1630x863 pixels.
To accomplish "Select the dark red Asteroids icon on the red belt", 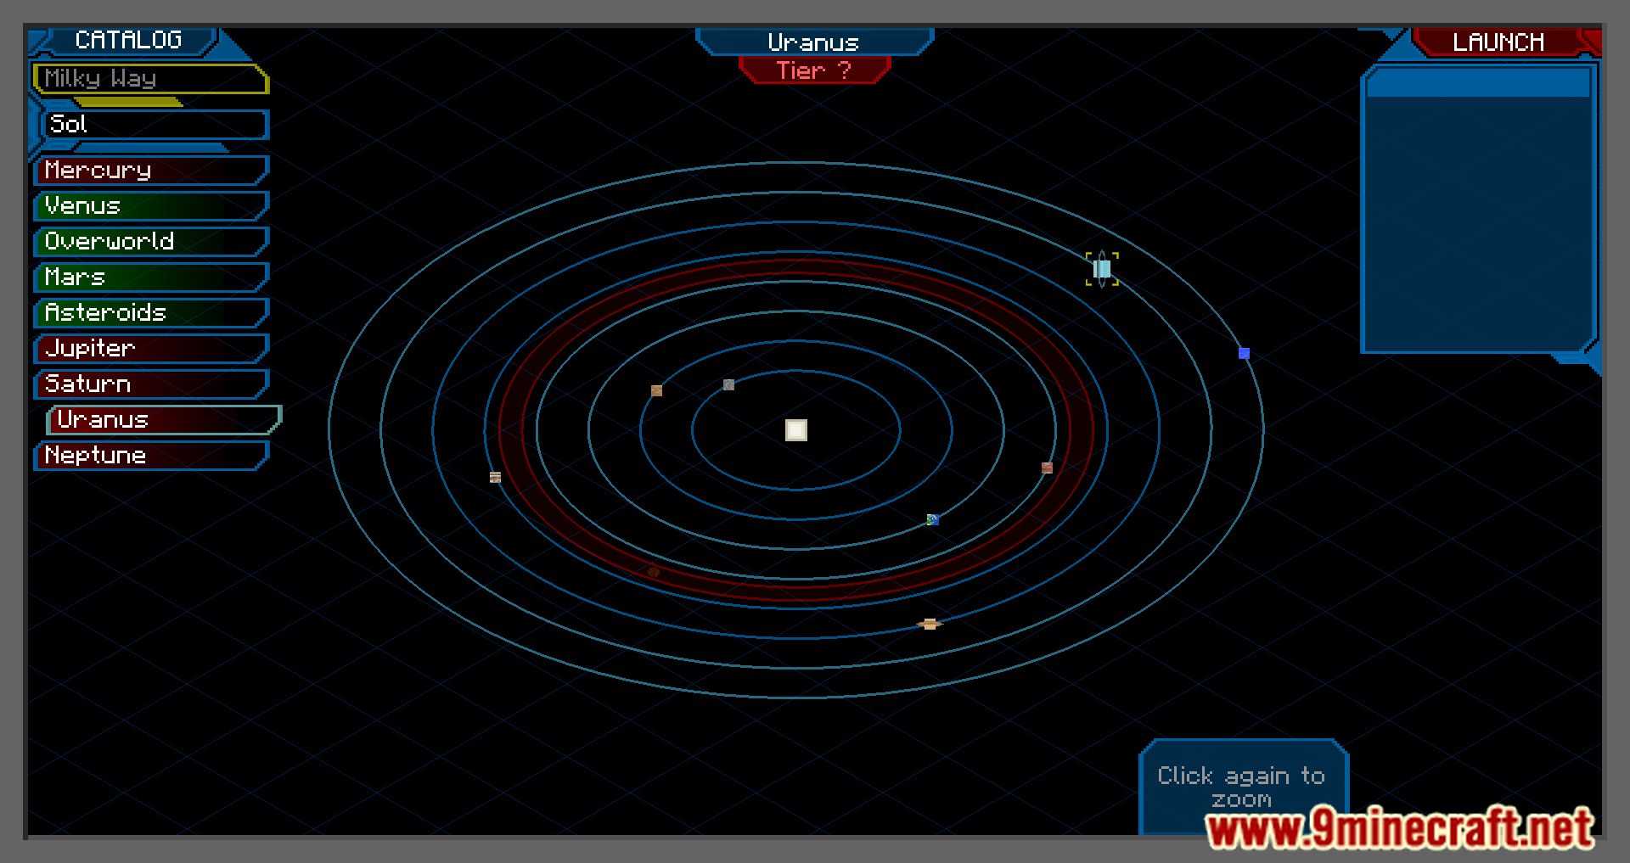I will point(654,572).
